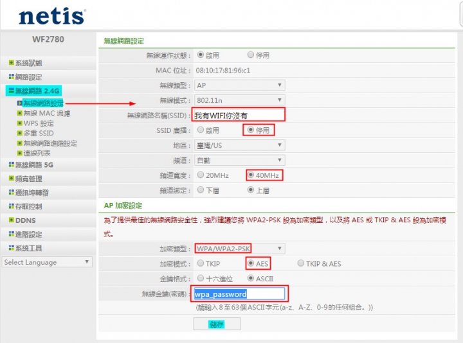Open 系統狀態 menu

tap(28, 63)
